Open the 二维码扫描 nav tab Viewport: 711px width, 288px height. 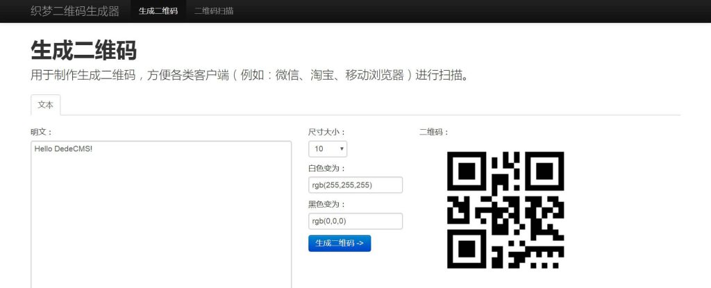pyautogui.click(x=214, y=11)
